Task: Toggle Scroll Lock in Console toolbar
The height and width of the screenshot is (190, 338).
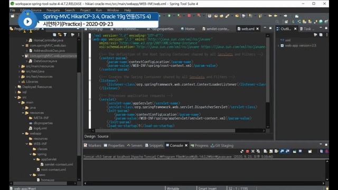Action: coord(271,151)
